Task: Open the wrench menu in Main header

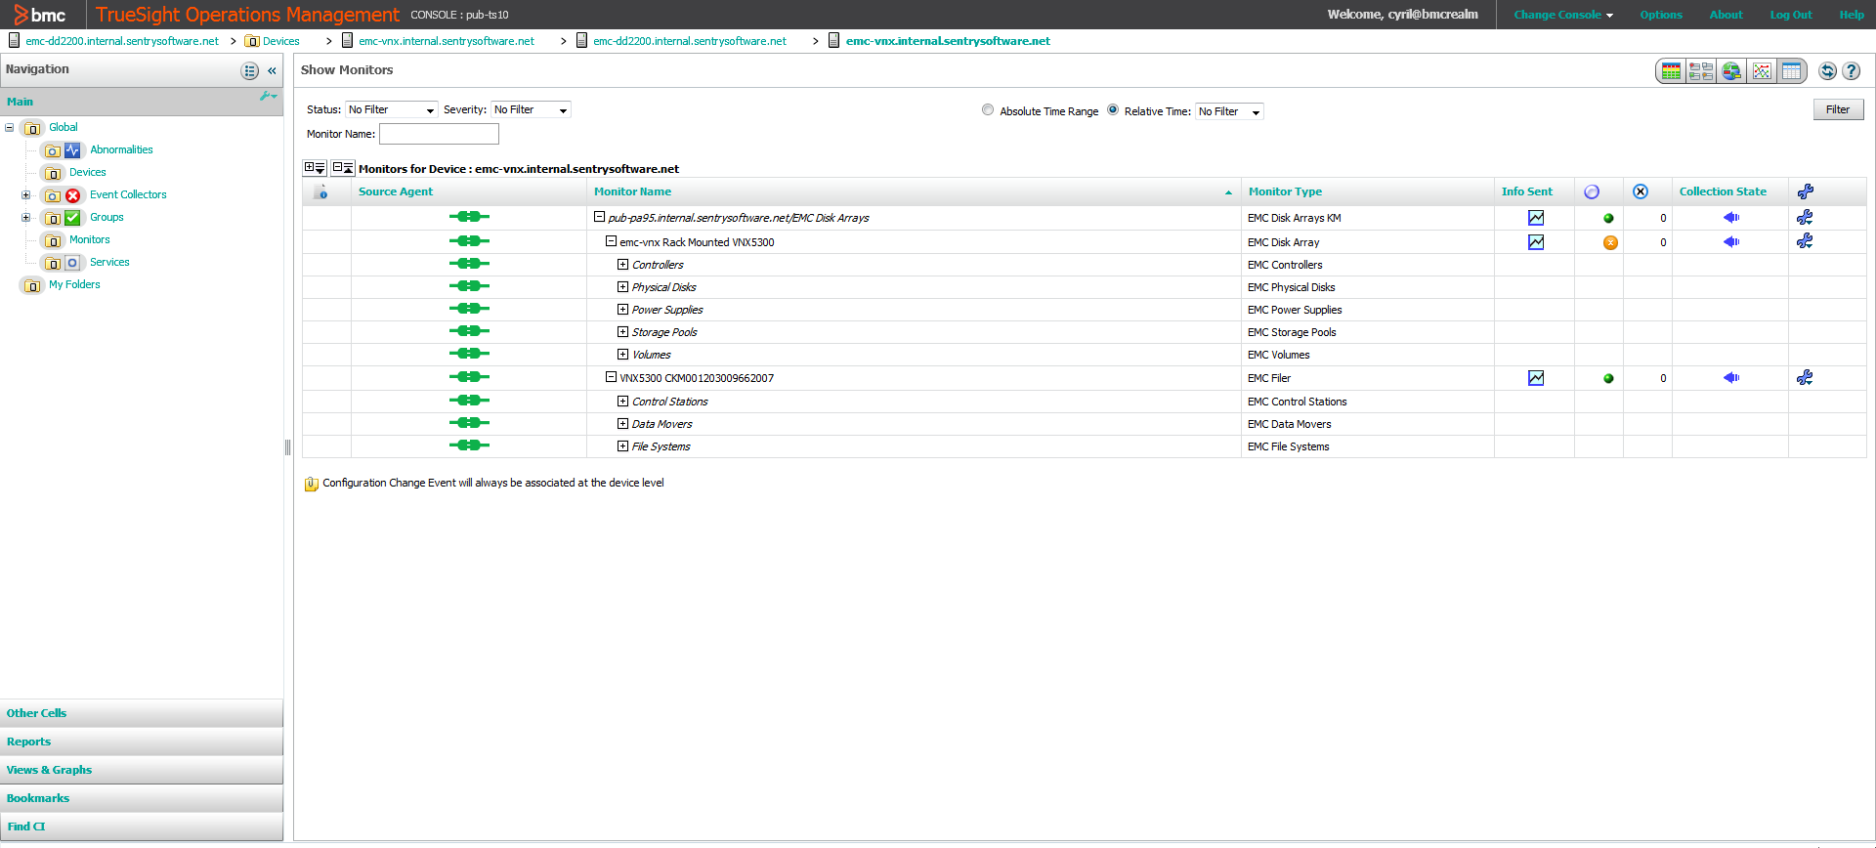Action: (x=268, y=97)
